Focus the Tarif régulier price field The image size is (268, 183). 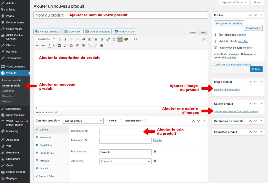point(125,131)
